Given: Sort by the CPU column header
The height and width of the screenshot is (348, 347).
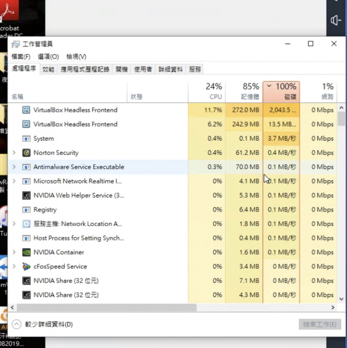Looking at the screenshot, I should point(207,92).
